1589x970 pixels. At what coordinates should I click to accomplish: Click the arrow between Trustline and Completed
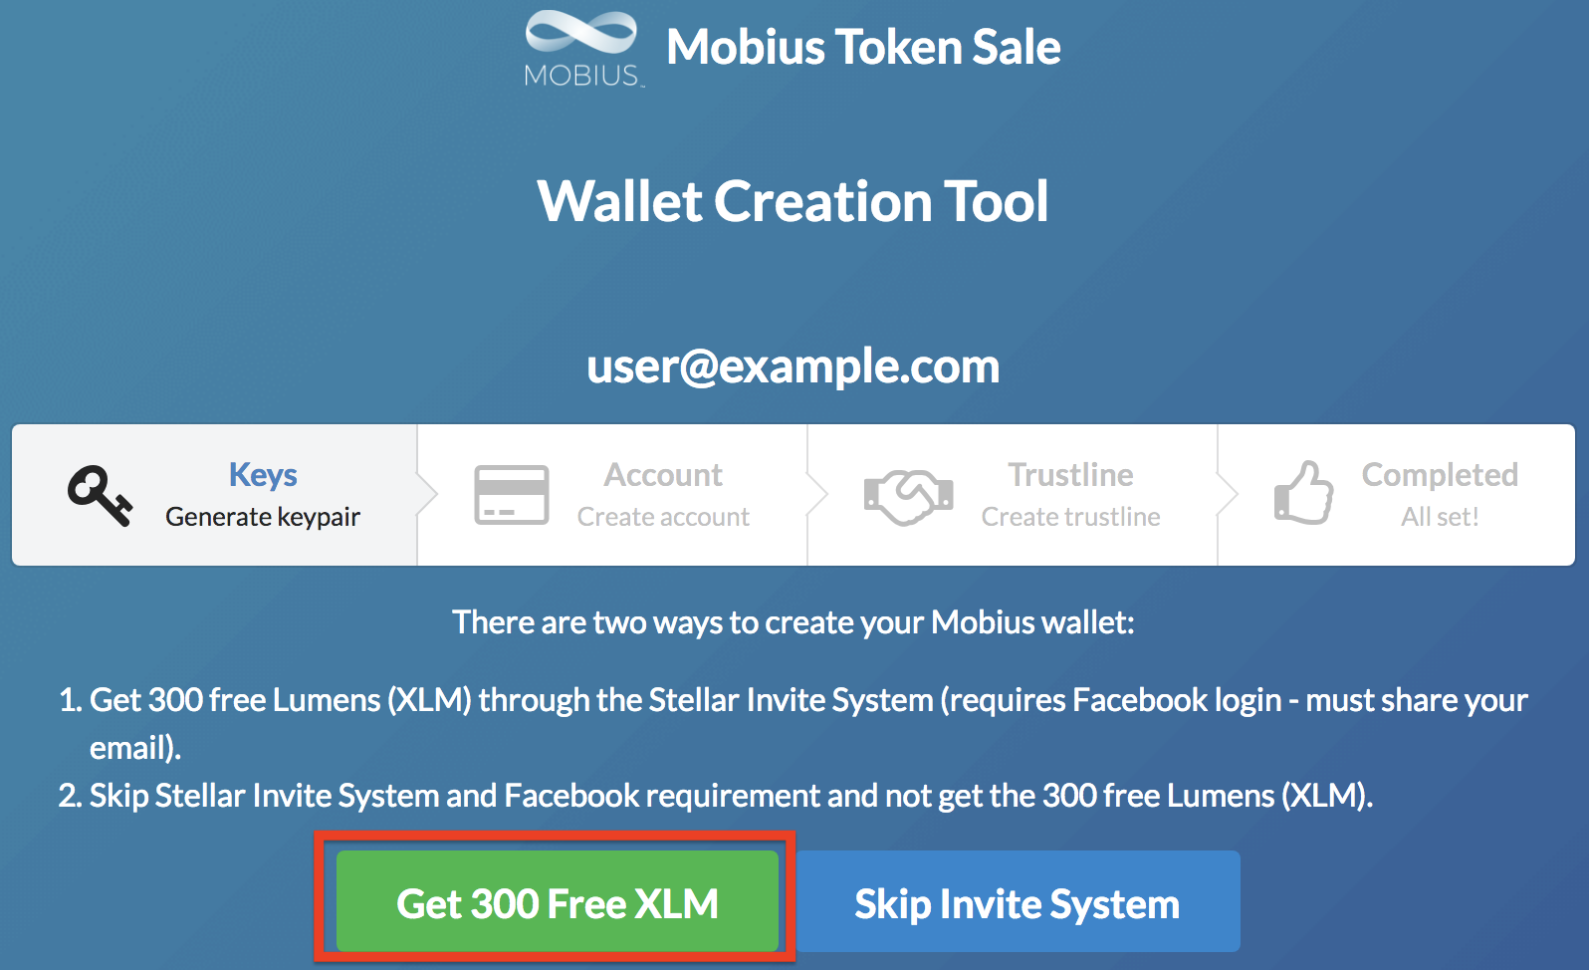(1228, 495)
